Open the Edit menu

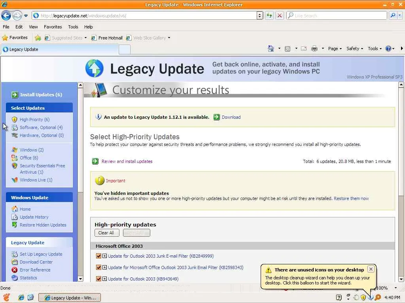point(19,27)
